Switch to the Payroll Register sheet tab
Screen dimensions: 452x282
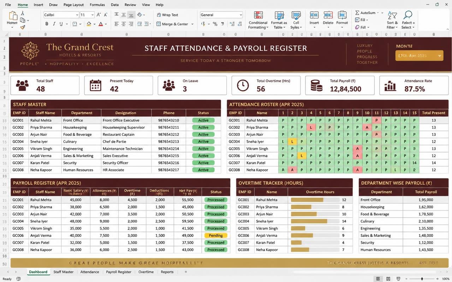tap(119, 272)
